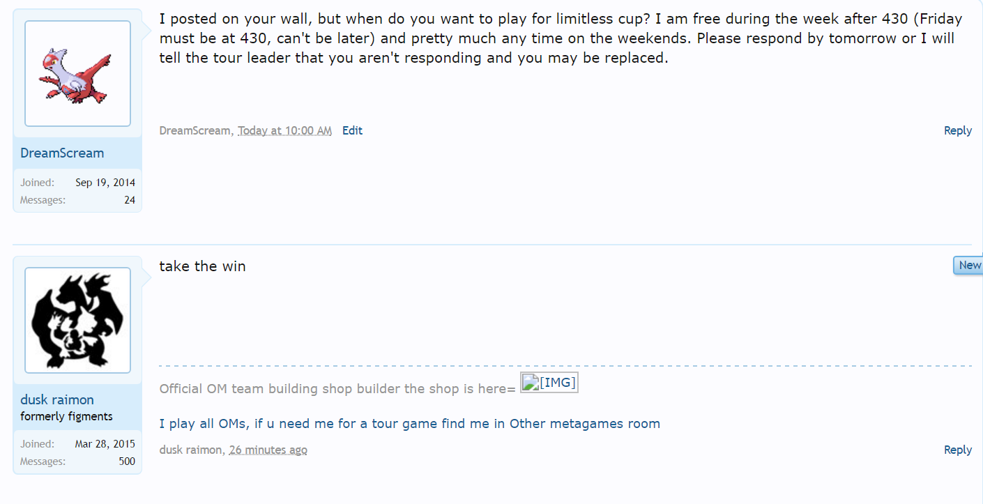Reply to dusk raimon's message
This screenshot has width=983, height=504.
point(957,450)
